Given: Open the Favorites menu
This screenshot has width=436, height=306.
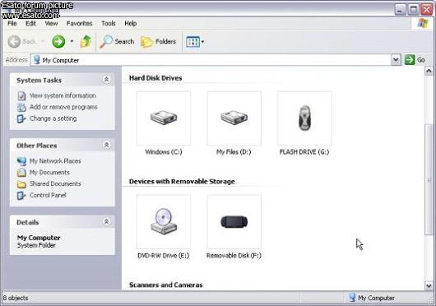Looking at the screenshot, I should click(79, 23).
